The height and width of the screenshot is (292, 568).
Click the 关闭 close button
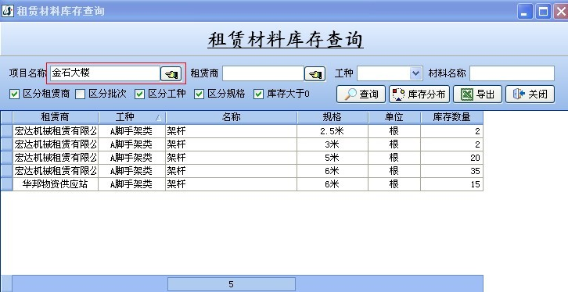click(530, 94)
